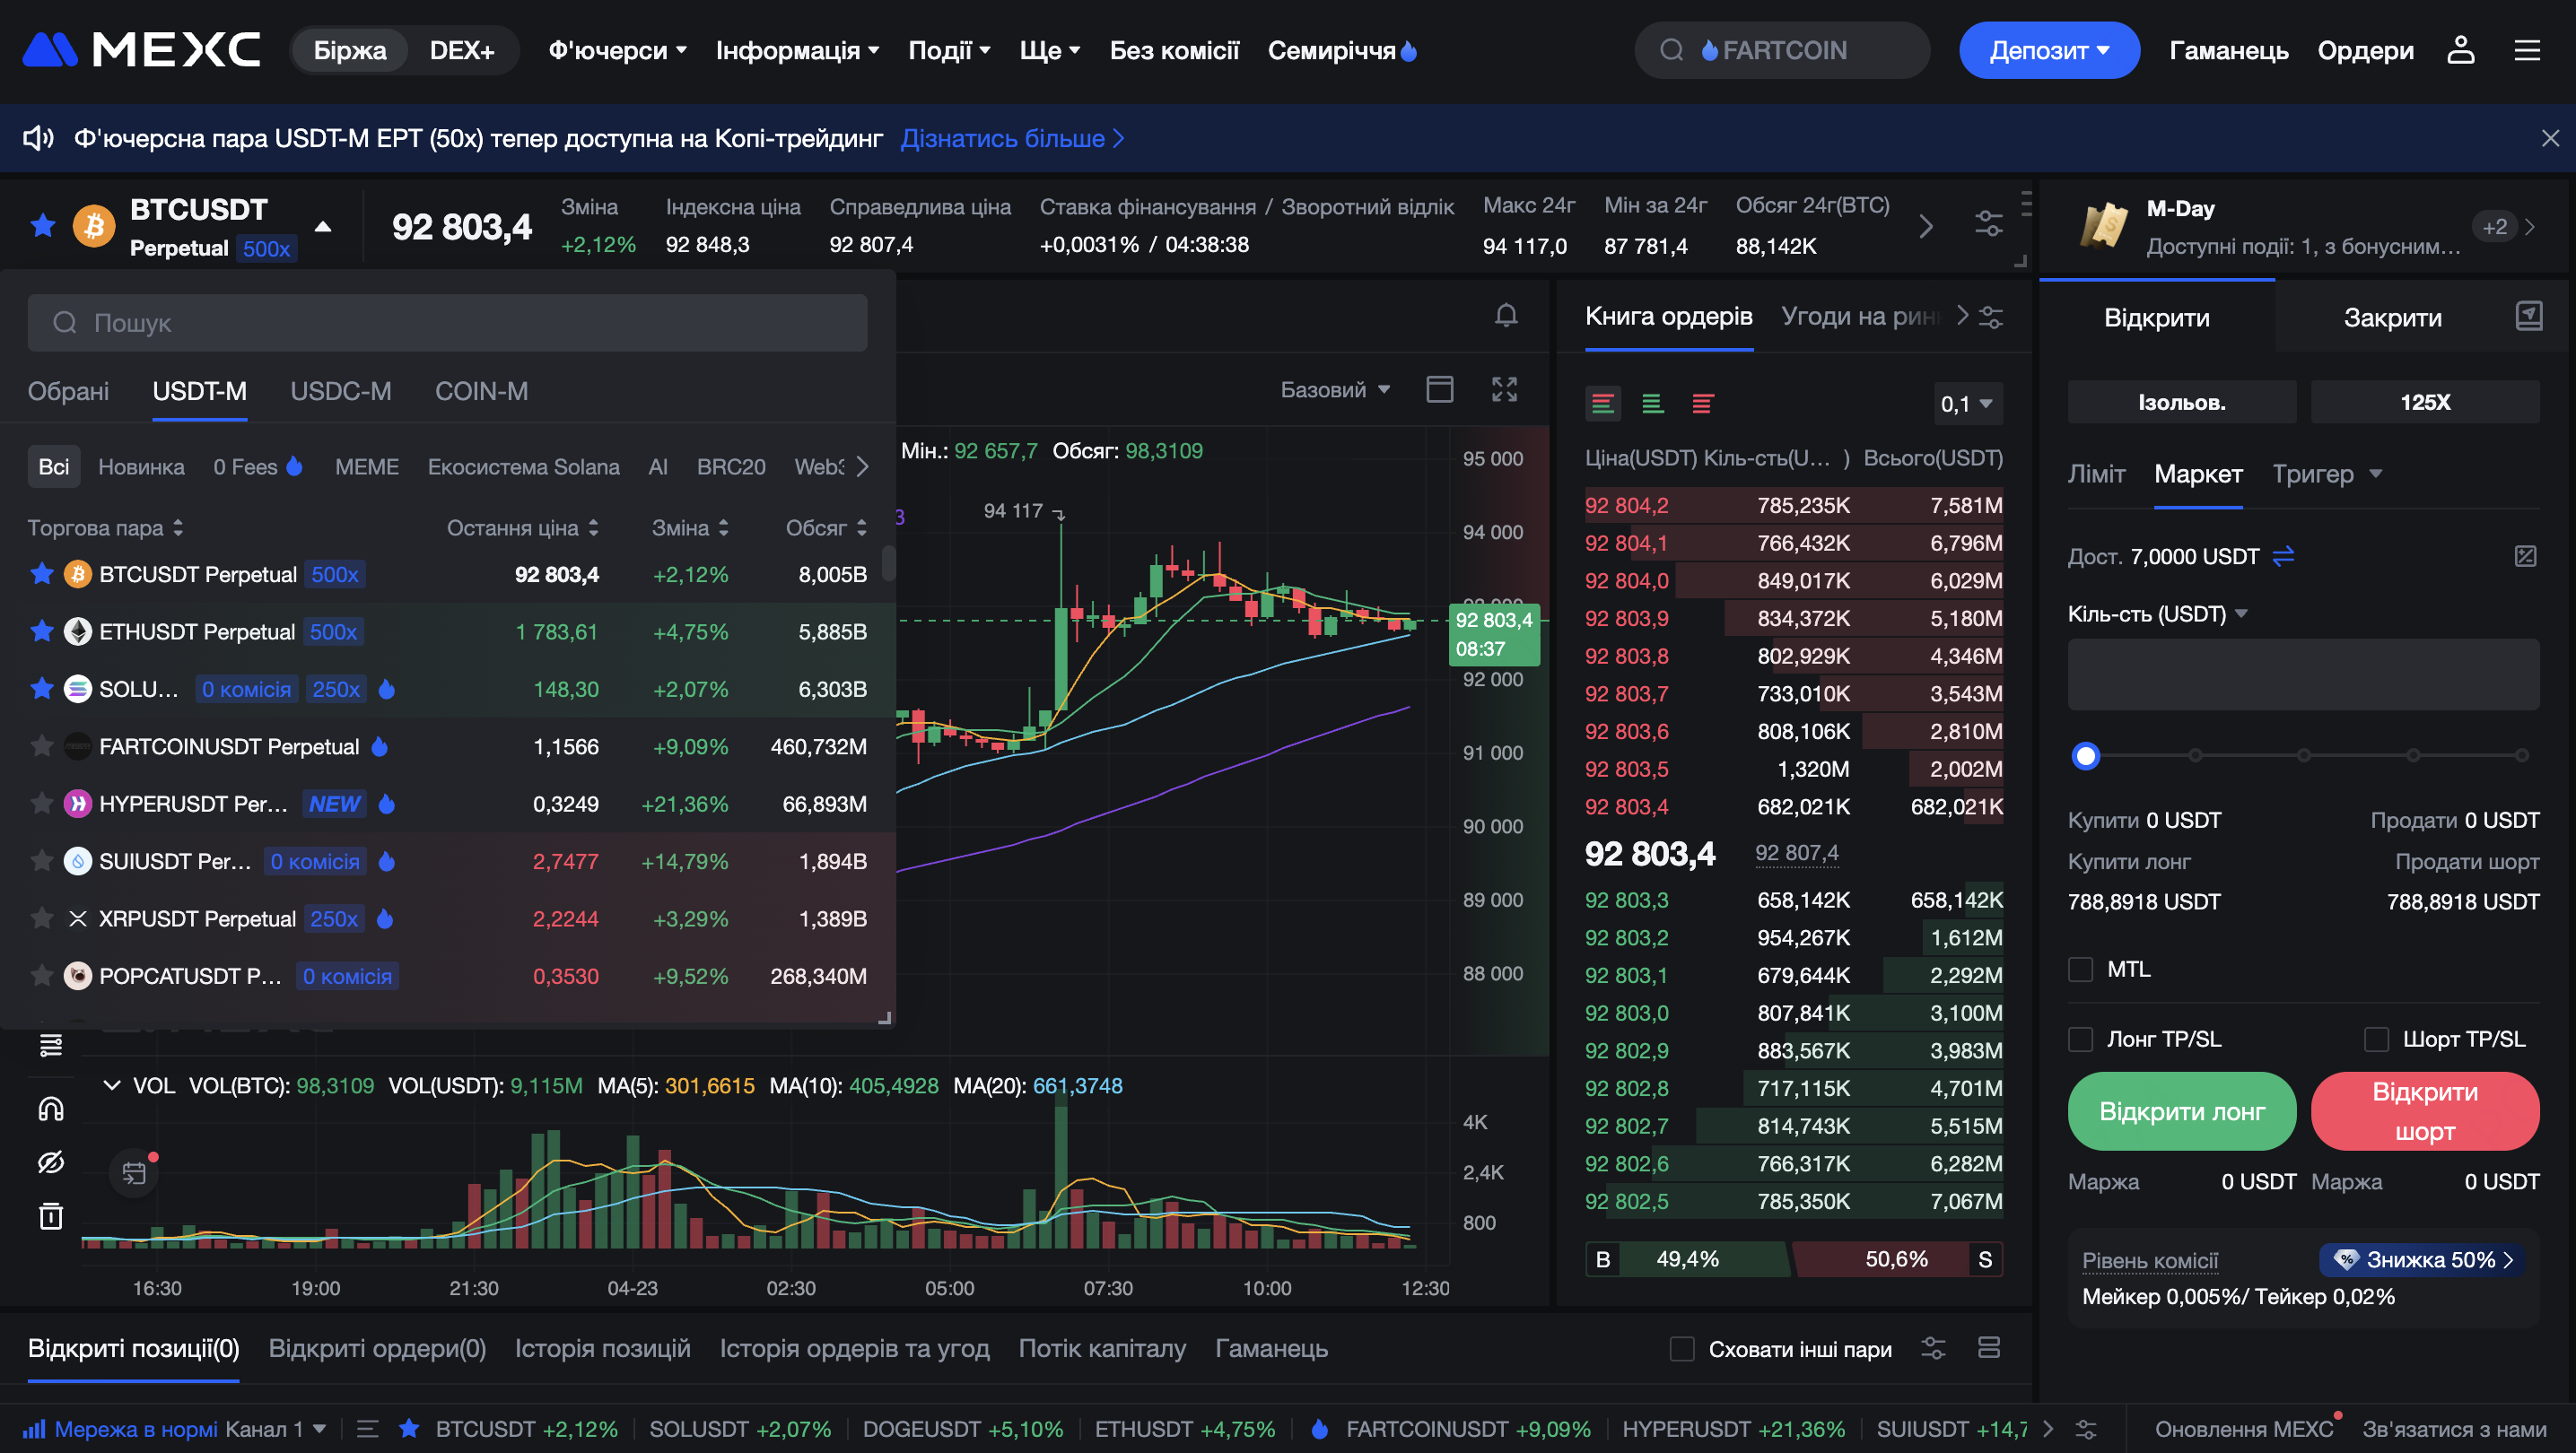Viewport: 2576px width, 1453px height.
Task: Open the chart layout window icon
Action: point(1439,390)
